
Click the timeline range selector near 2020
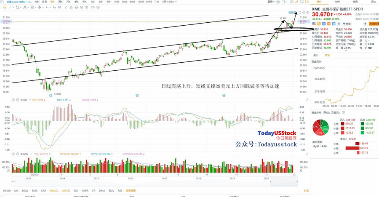283,181
